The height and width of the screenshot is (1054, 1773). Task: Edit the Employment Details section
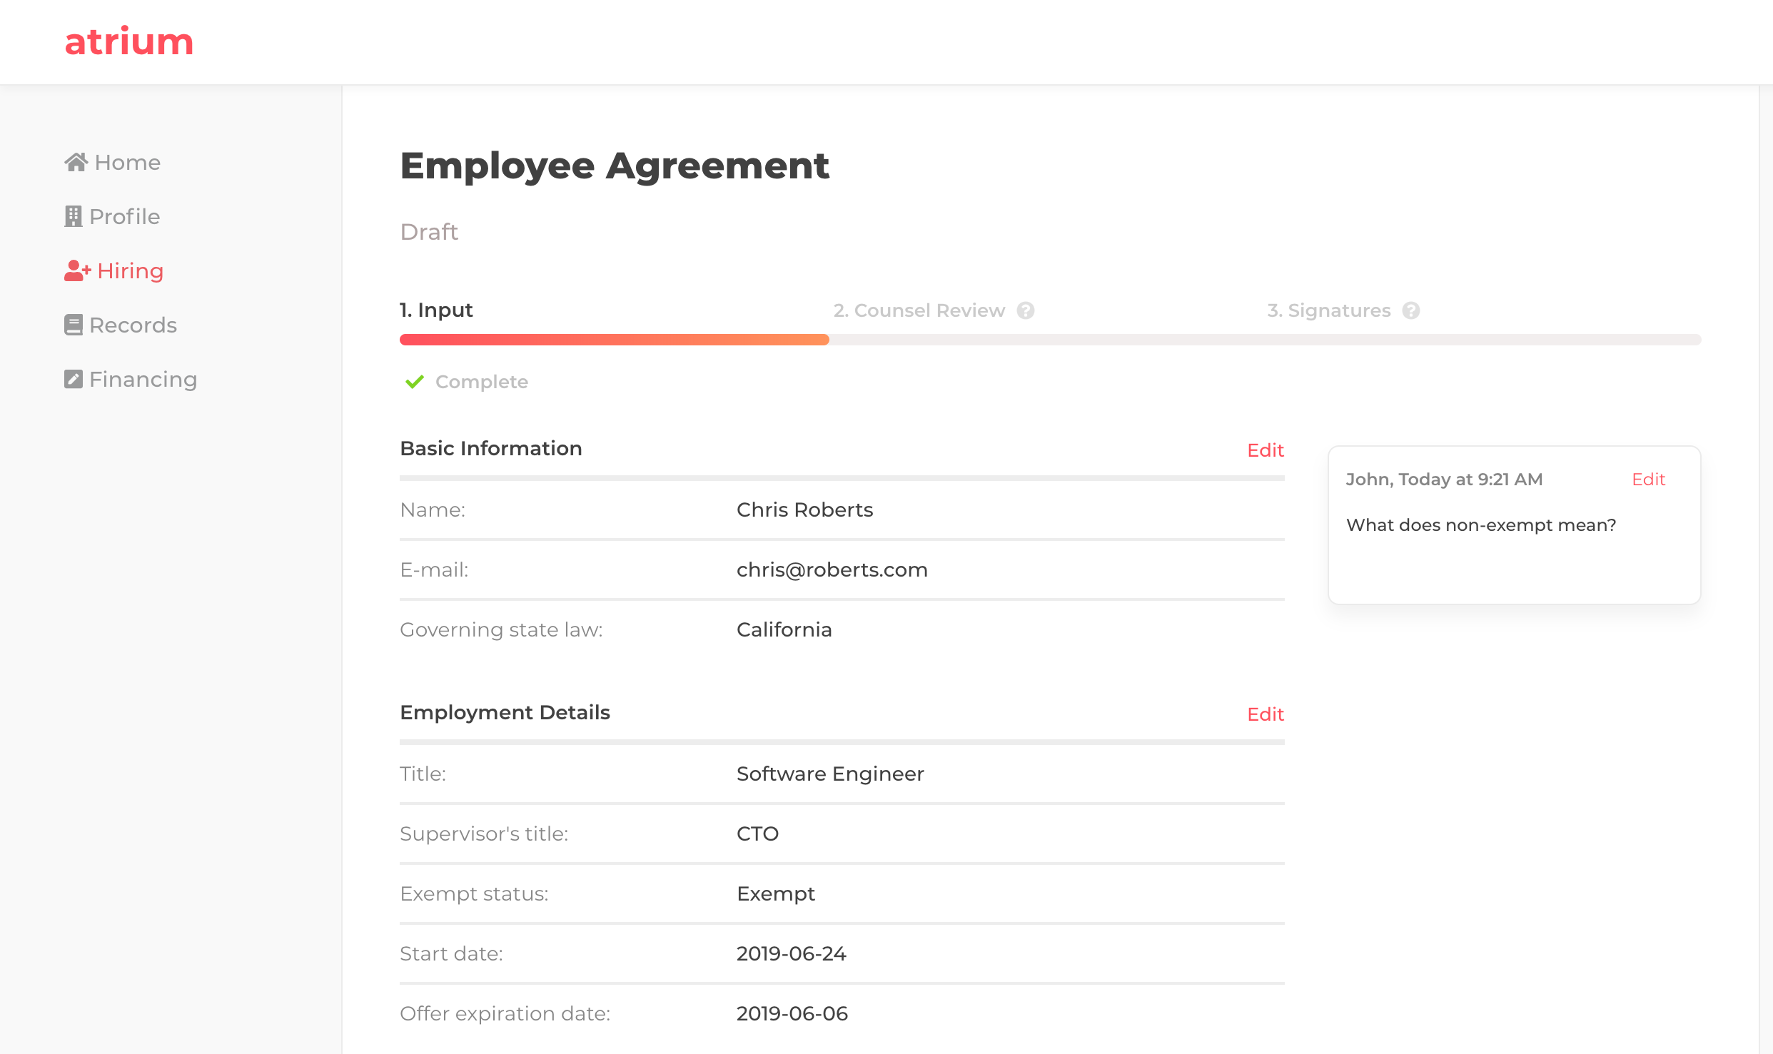click(x=1265, y=714)
